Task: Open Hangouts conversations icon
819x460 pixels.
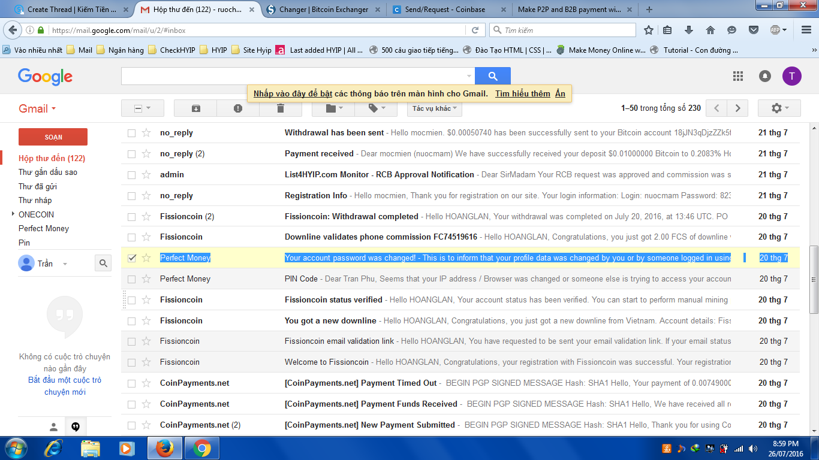Action: coord(76,427)
